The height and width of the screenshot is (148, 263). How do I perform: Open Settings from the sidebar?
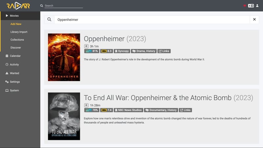coord(14,82)
